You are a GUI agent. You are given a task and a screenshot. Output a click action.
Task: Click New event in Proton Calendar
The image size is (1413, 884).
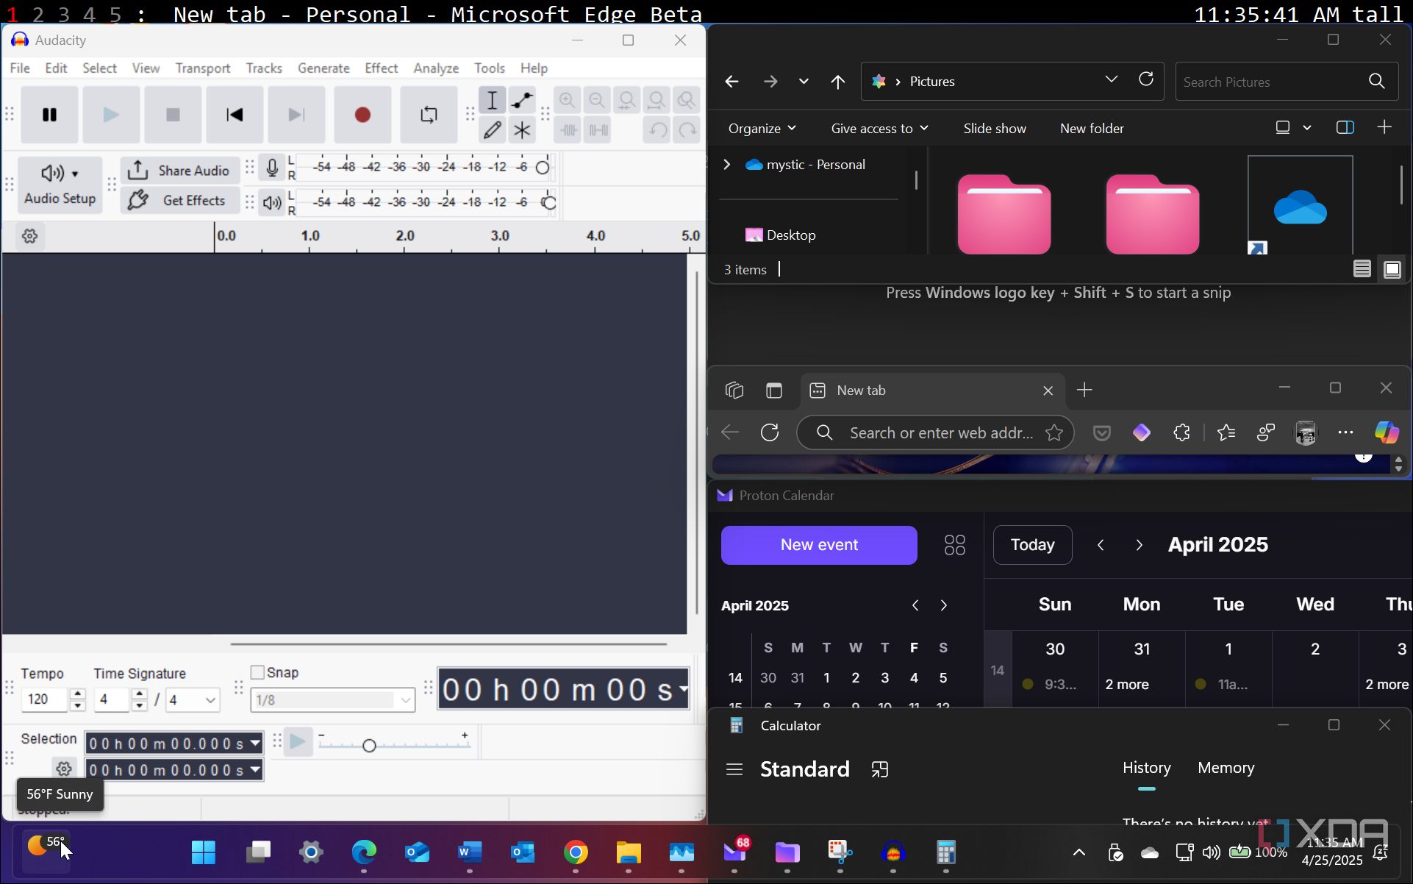[819, 545]
